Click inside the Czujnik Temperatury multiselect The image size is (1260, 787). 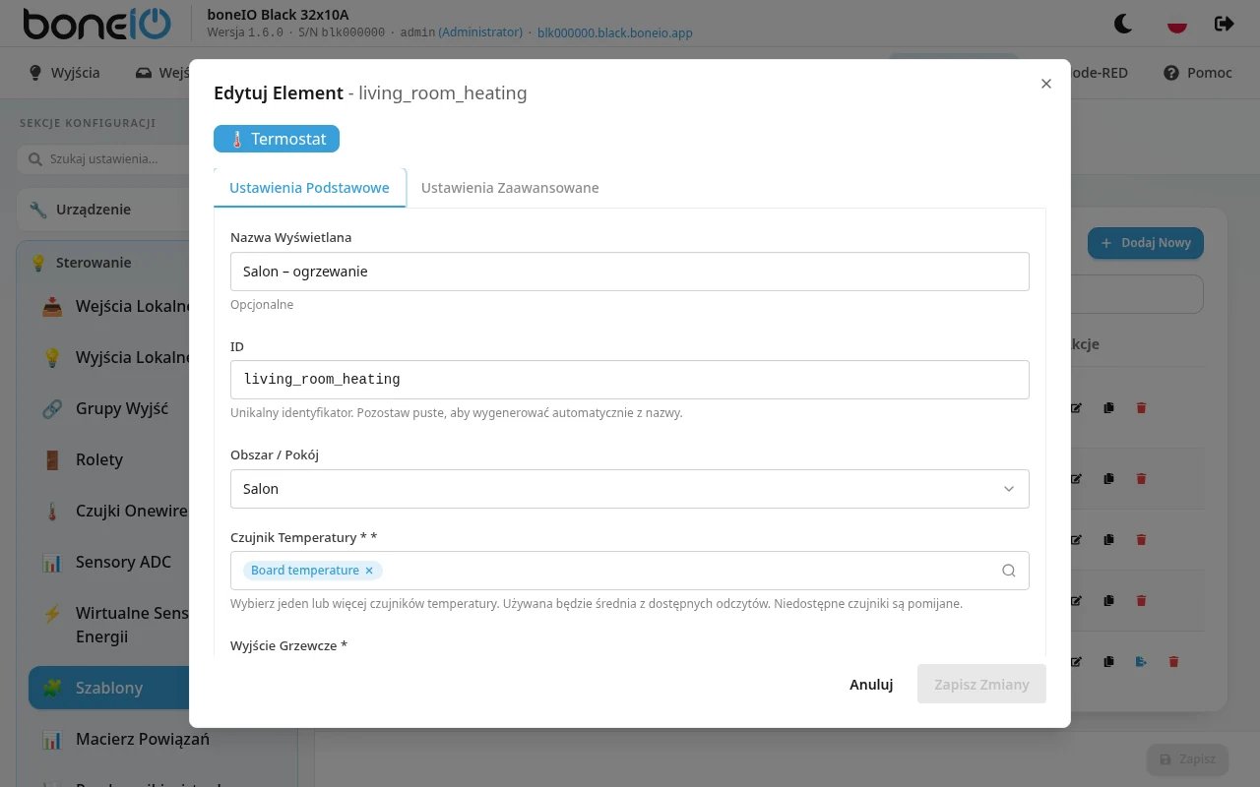coord(630,571)
